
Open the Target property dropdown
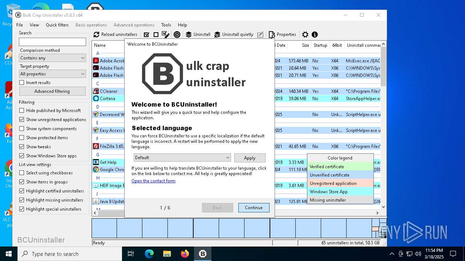tap(52, 74)
